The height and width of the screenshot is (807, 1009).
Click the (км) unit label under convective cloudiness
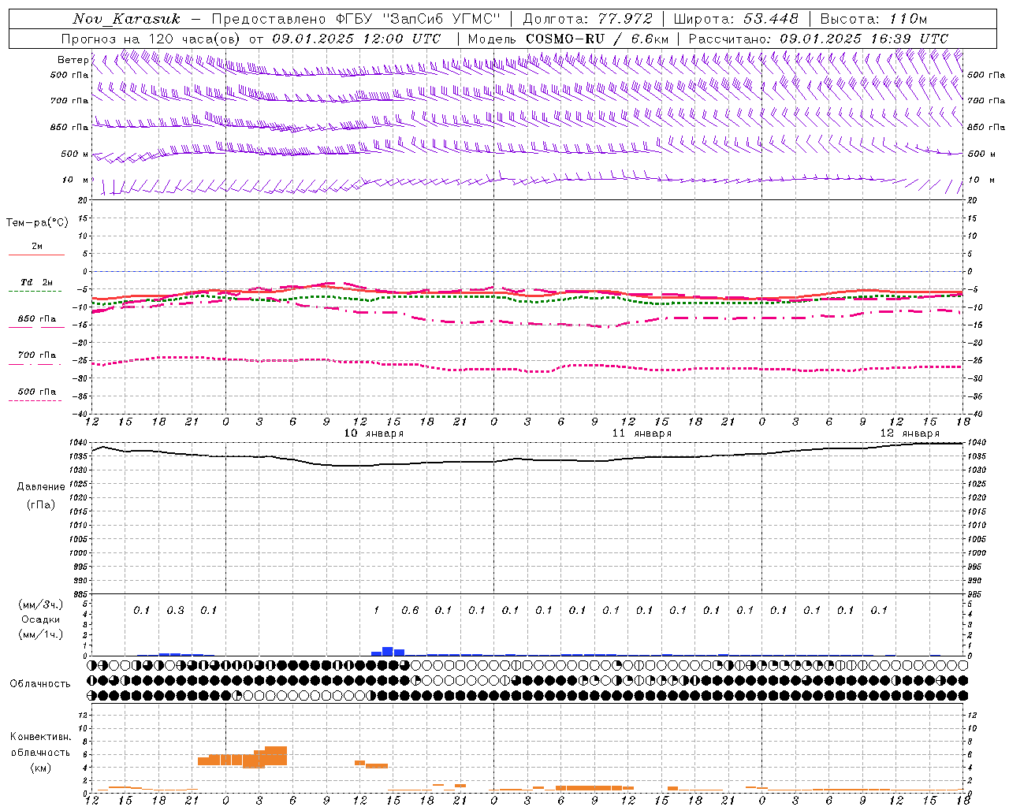[x=41, y=768]
